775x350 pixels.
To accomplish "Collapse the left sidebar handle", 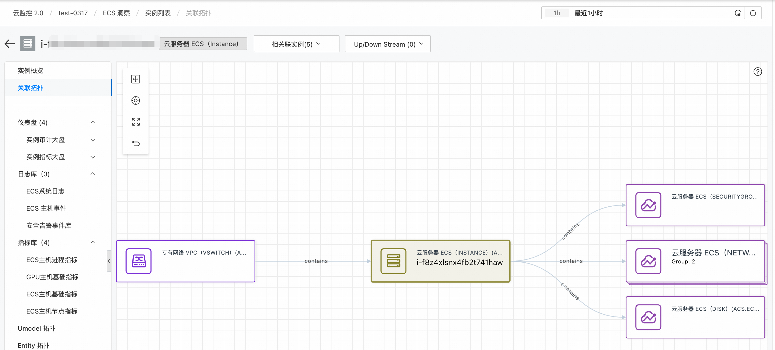I will 109,261.
